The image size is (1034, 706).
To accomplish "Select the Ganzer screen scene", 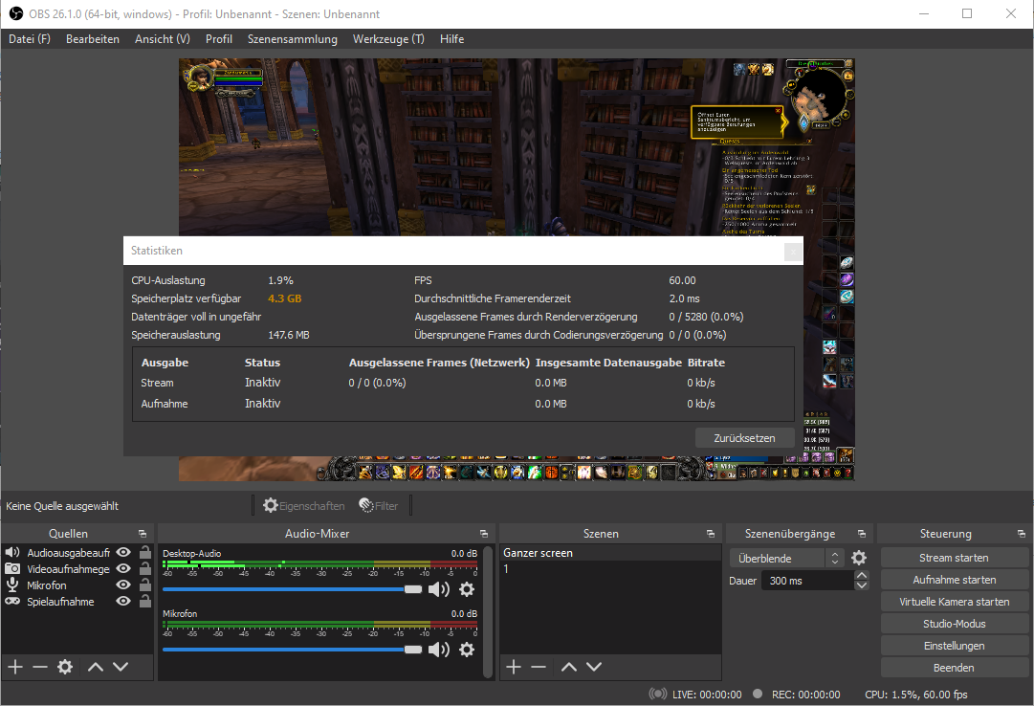I will coord(610,553).
